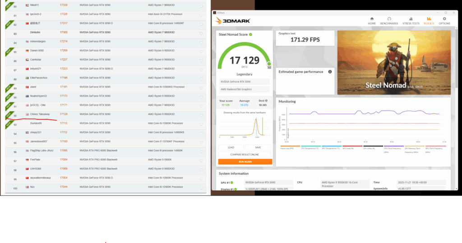Click AMD Radeon(TM) Graphics field
This screenshot has width=462, height=243.
pyautogui.click(x=244, y=89)
